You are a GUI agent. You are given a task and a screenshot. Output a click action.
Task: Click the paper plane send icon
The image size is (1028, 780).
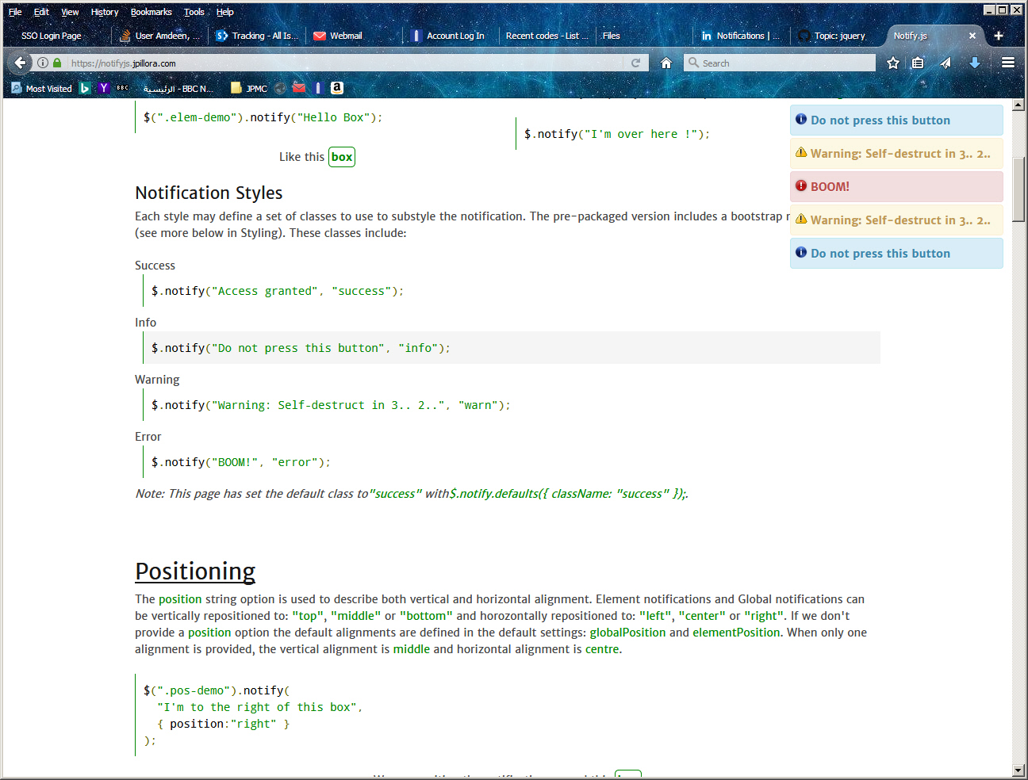pos(946,63)
